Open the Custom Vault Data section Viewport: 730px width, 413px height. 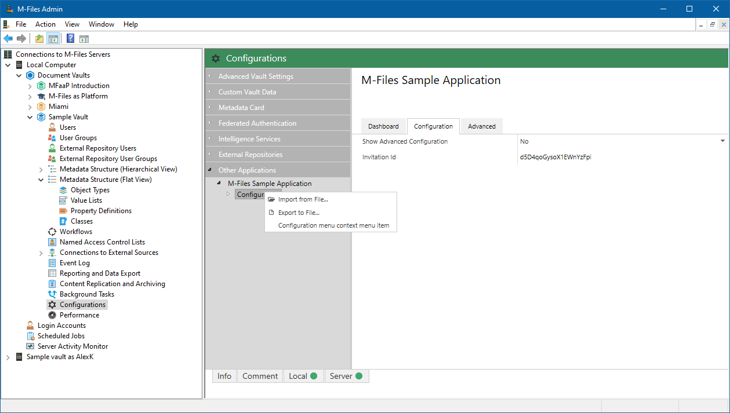(x=278, y=92)
